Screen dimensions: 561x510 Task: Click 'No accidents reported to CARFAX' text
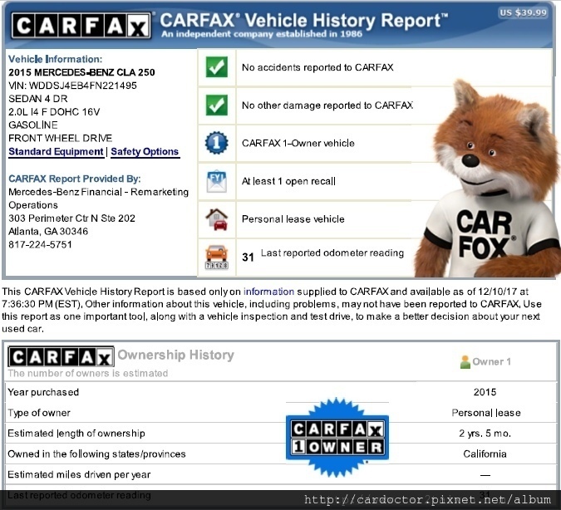click(317, 67)
